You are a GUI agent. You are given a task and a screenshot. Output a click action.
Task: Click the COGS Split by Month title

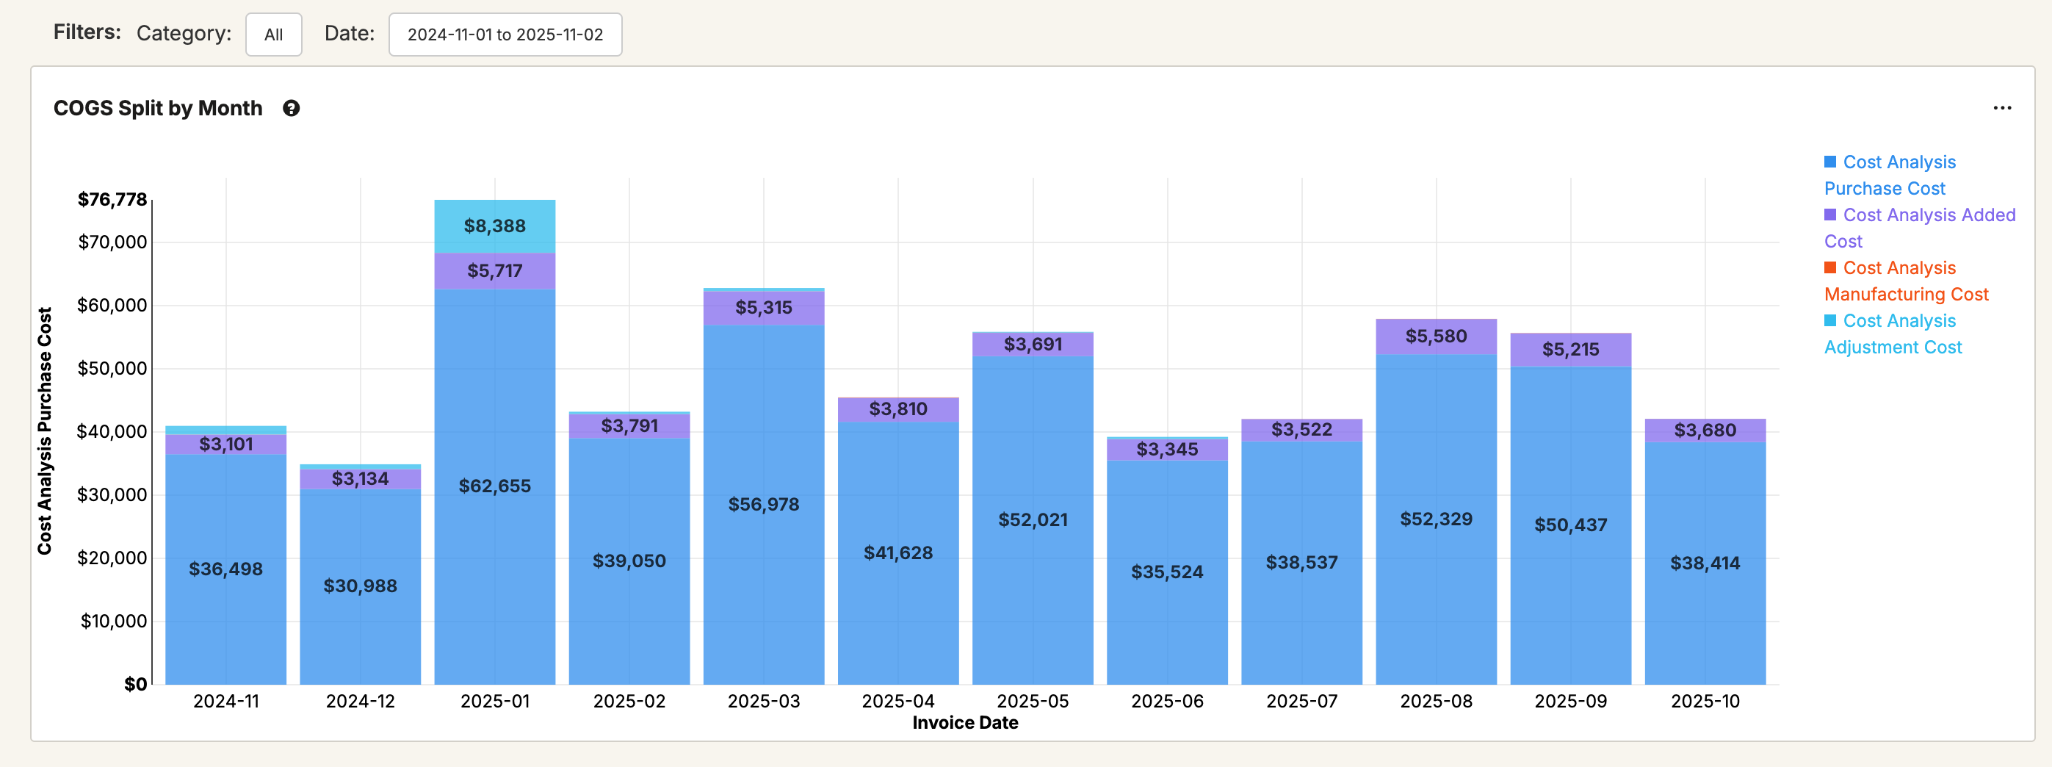point(158,108)
